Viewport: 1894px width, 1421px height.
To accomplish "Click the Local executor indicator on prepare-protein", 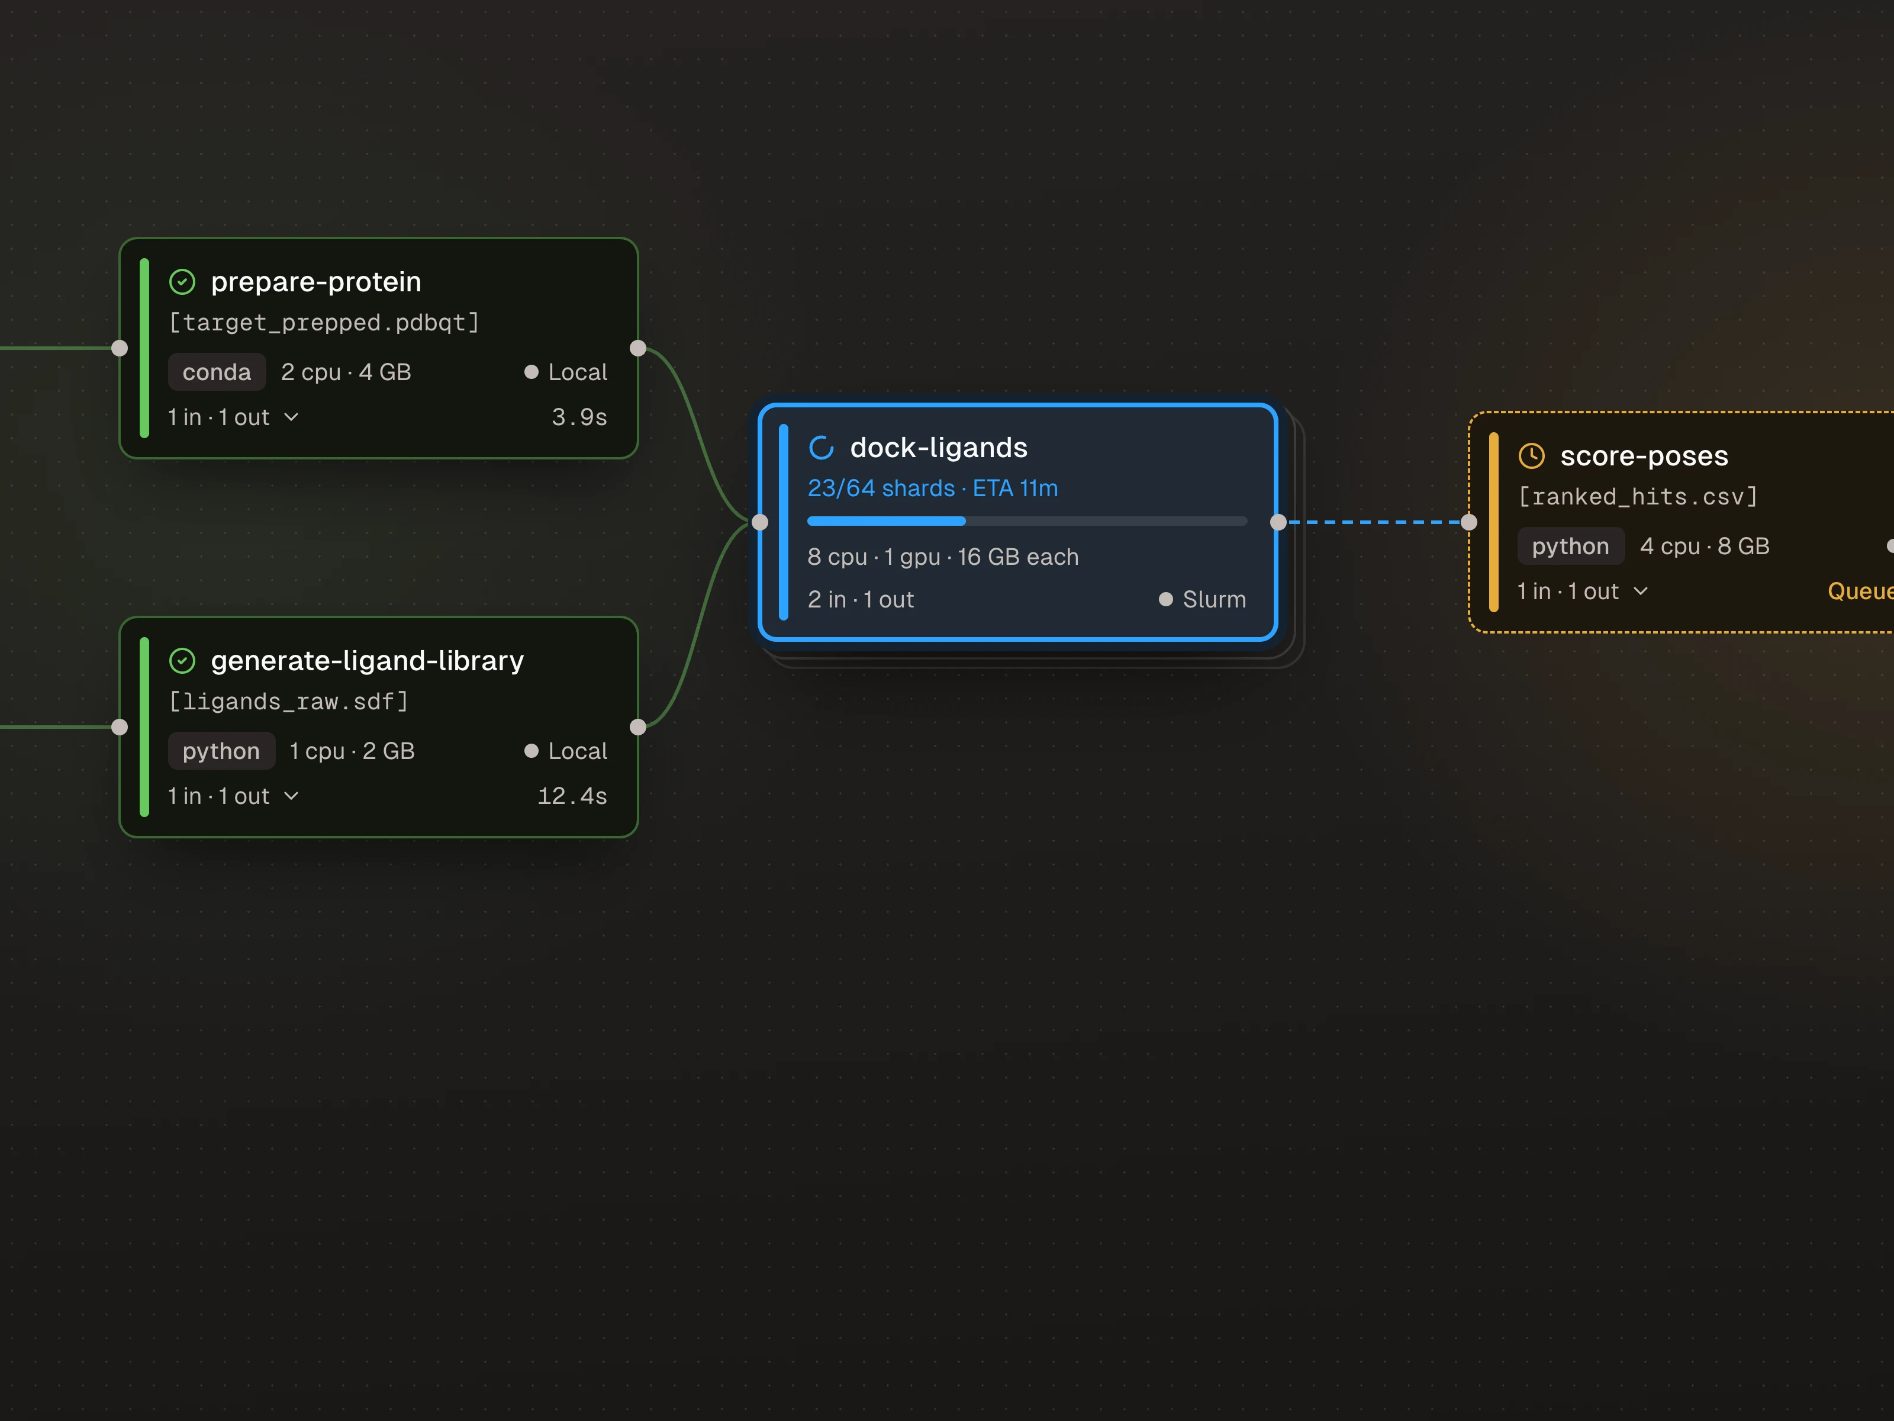I will [566, 372].
